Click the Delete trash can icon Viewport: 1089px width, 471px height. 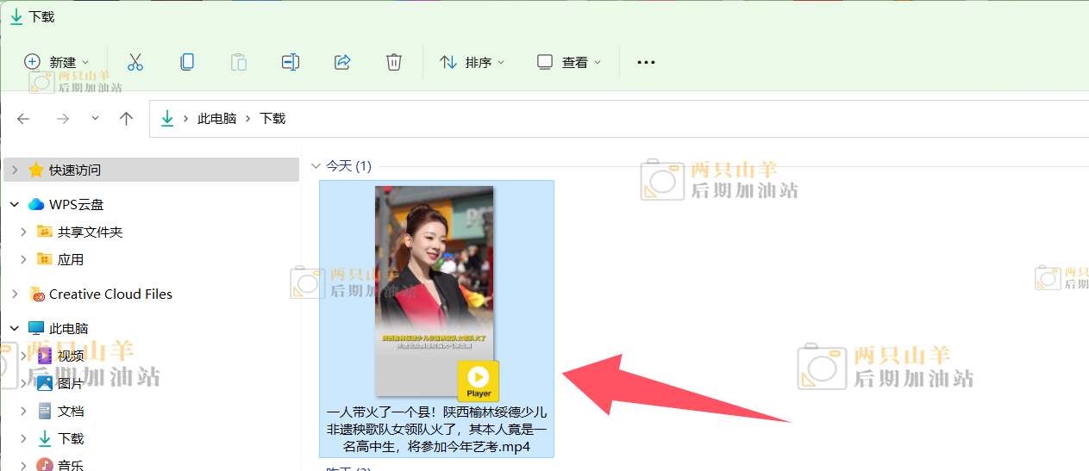[x=394, y=62]
